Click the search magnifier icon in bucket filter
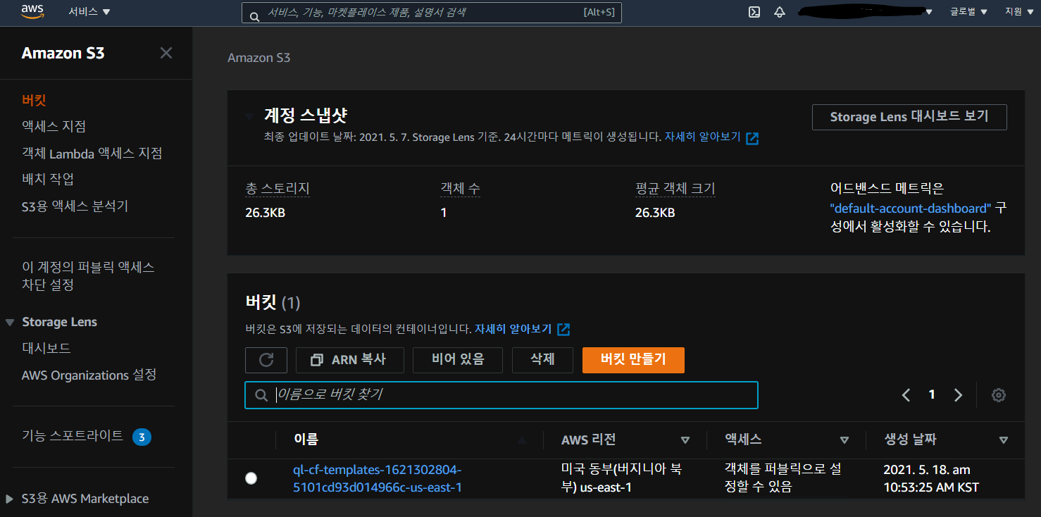This screenshot has width=1041, height=517. tap(261, 395)
